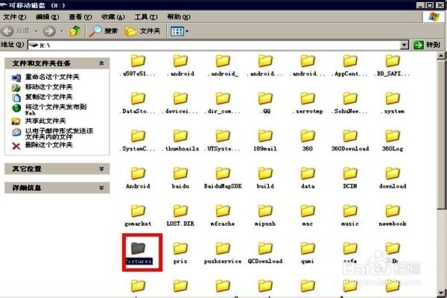Click the Forward arrow toolbar button
The width and height of the screenshot is (447, 298).
coord(49,31)
